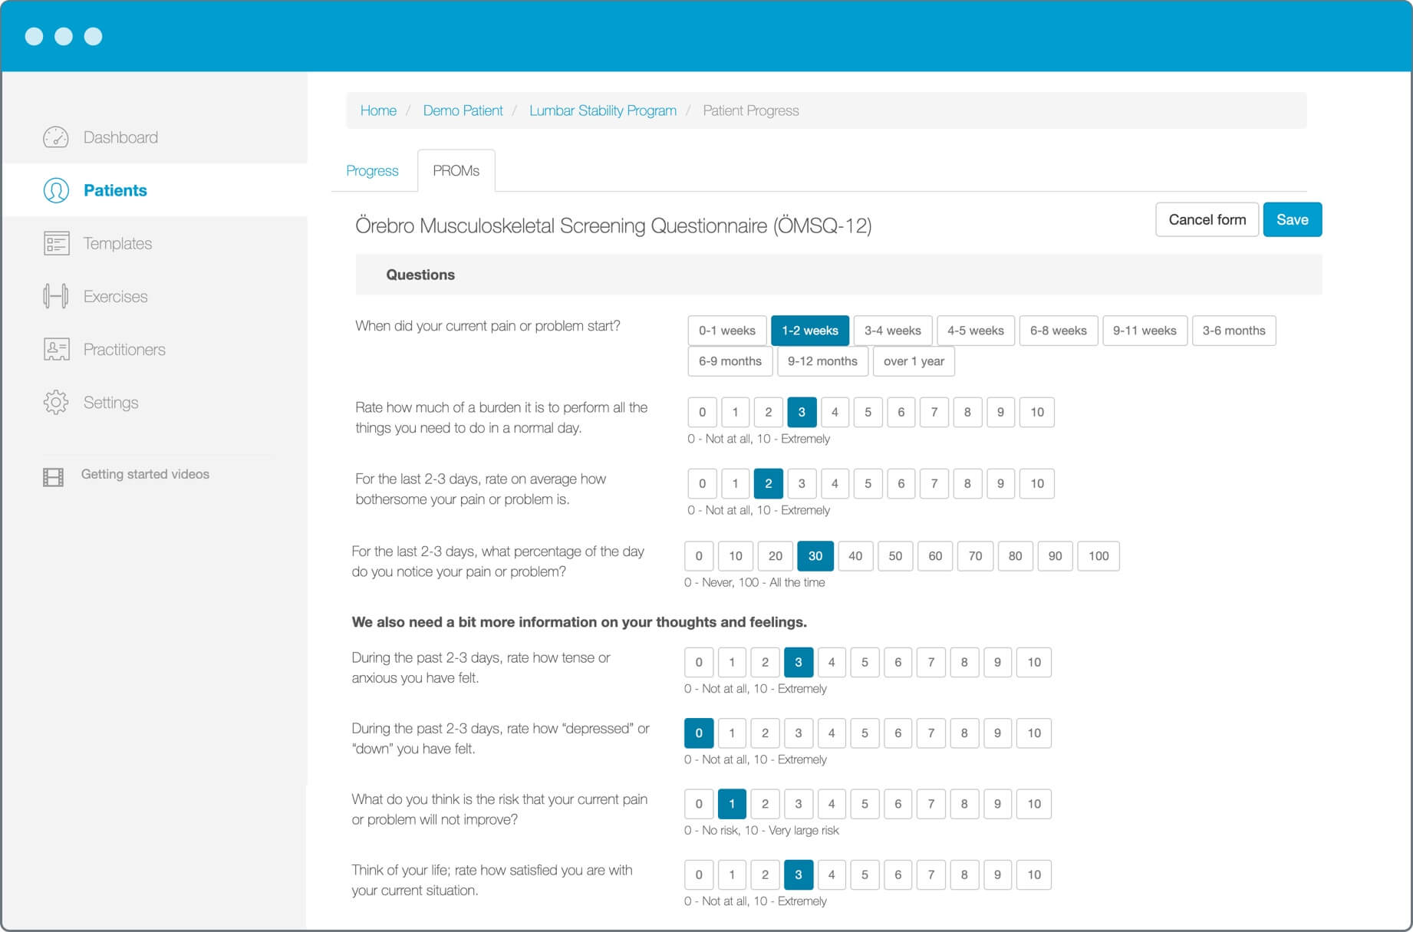Click the Patients person icon
The height and width of the screenshot is (932, 1413).
(56, 190)
